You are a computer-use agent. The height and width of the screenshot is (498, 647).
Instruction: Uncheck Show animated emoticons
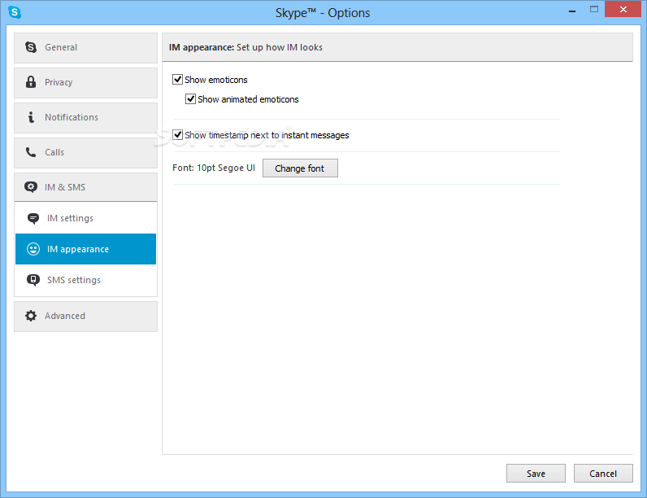(x=190, y=98)
